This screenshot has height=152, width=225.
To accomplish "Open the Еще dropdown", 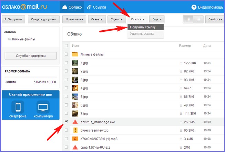I will coord(157,19).
